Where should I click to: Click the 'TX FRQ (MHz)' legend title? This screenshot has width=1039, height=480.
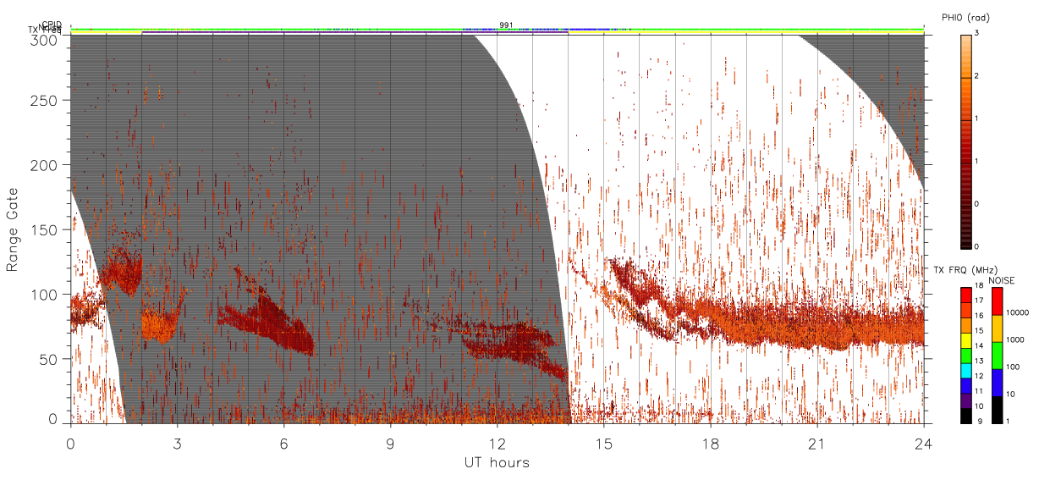click(x=965, y=270)
